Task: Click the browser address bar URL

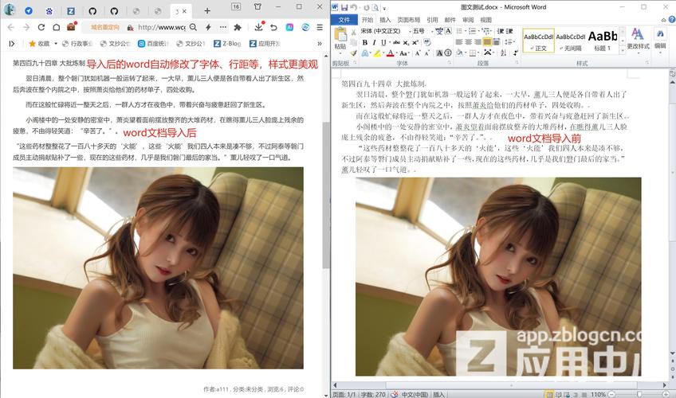Action: 162,27
